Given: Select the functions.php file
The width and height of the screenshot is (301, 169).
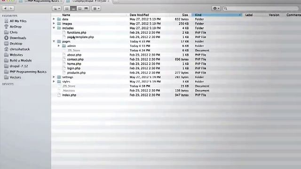Looking at the screenshot, I should click(77, 32).
